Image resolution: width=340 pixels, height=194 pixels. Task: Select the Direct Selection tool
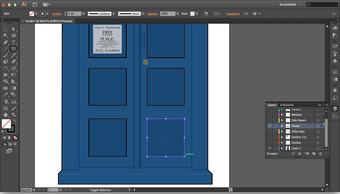click(14, 29)
